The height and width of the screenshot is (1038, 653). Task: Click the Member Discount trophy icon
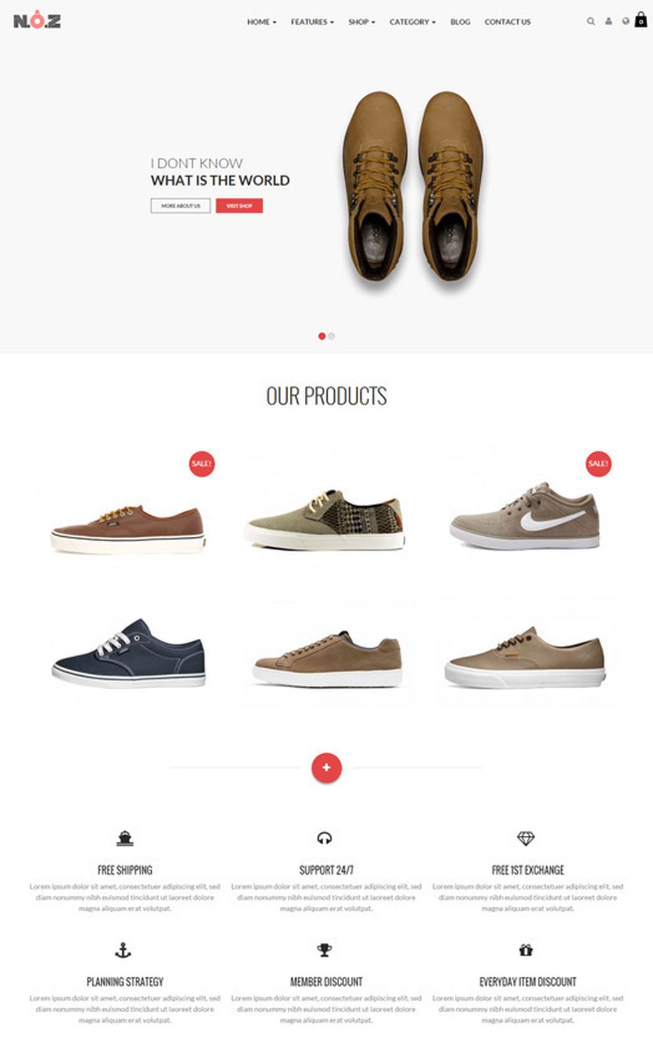(325, 950)
